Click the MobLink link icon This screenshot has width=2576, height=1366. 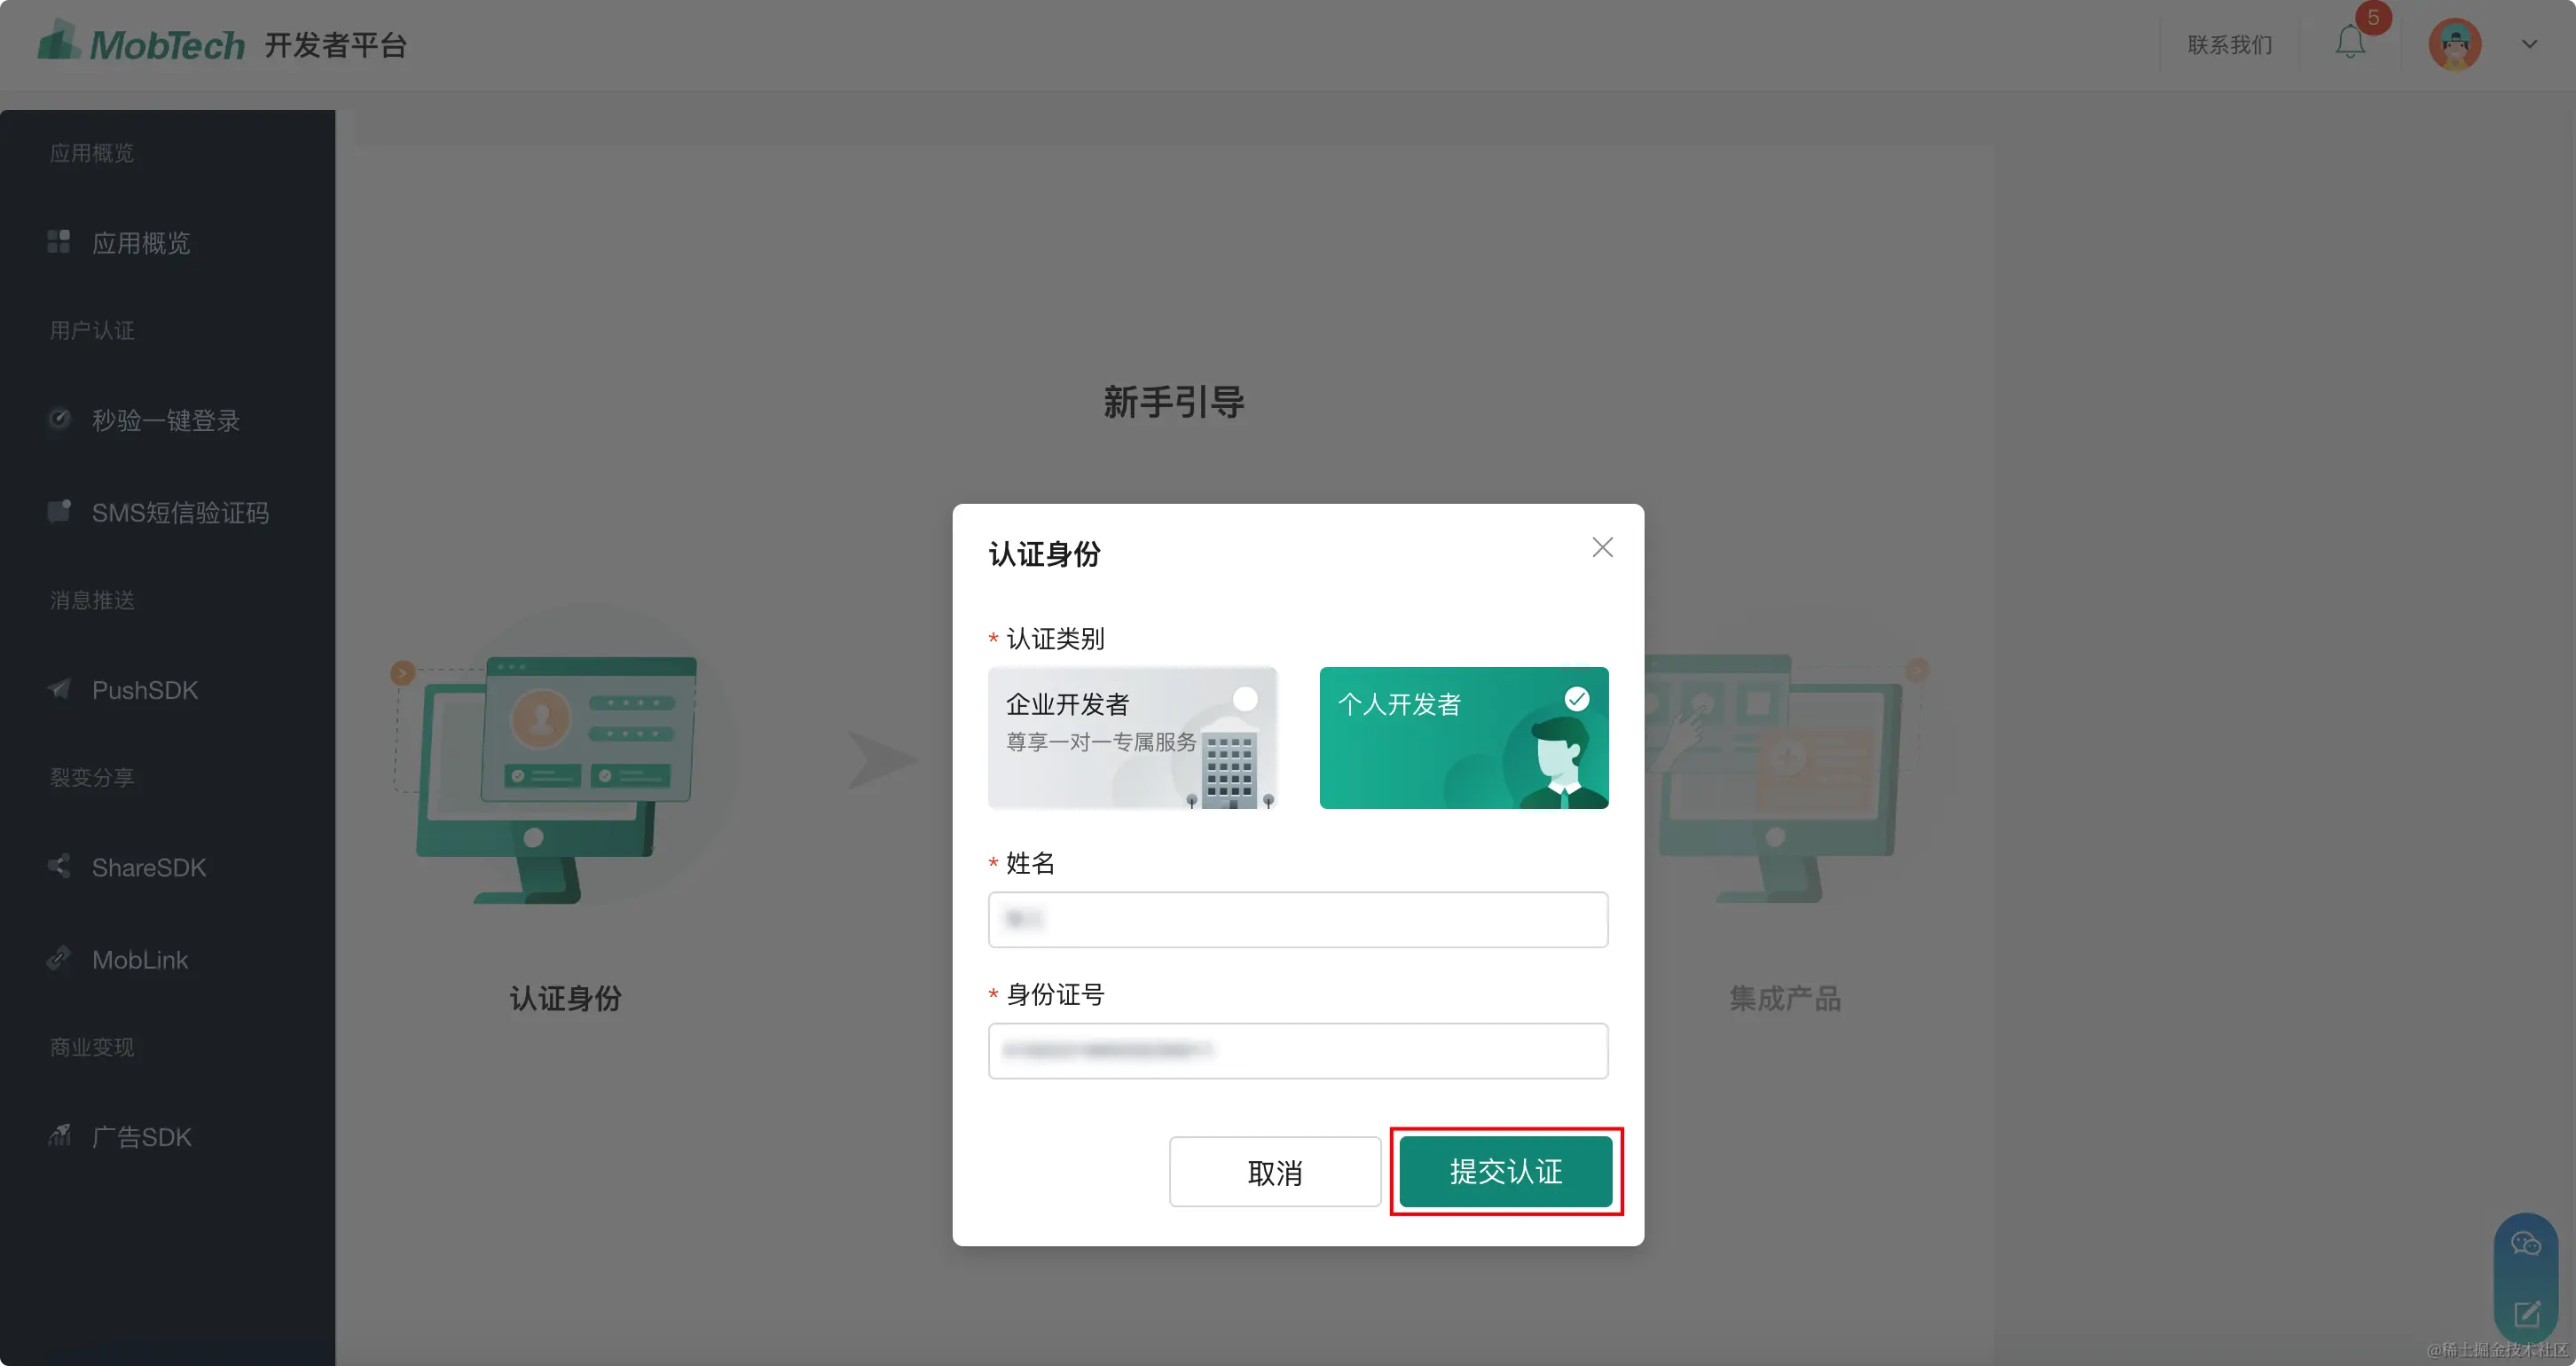[59, 958]
